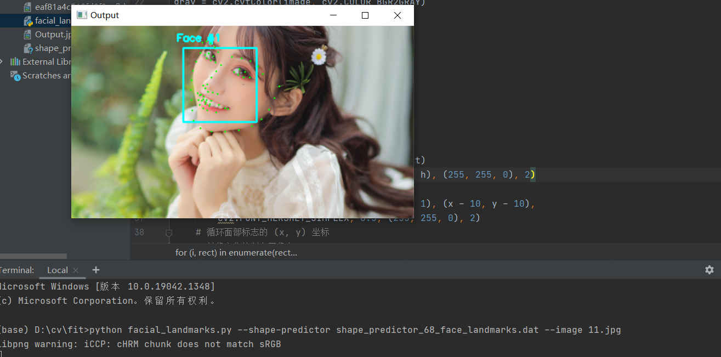721x357 pixels.
Task: Click the eaf81a4c image file icon
Action: (x=28, y=7)
